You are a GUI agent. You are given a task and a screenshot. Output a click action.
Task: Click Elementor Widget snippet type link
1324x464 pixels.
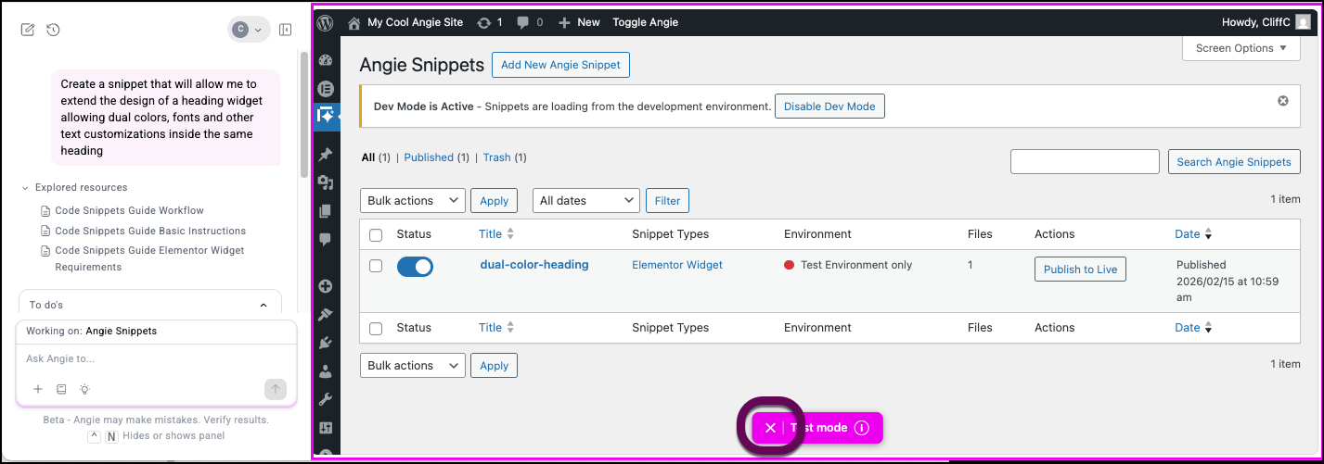677,265
